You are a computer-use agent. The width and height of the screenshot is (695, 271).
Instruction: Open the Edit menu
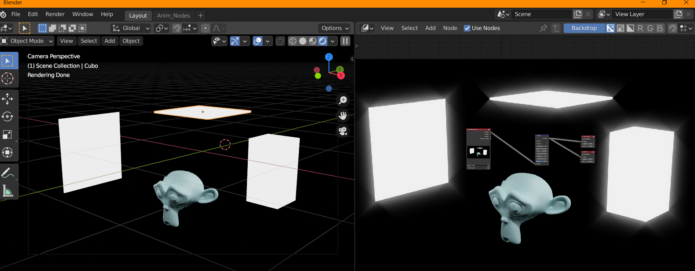point(33,14)
